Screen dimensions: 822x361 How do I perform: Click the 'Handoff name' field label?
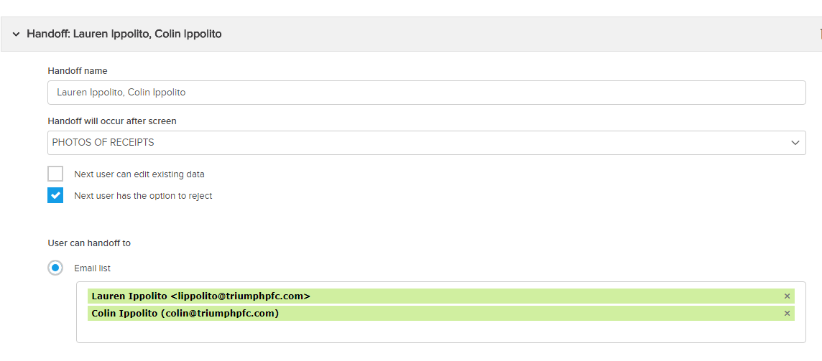coord(78,70)
